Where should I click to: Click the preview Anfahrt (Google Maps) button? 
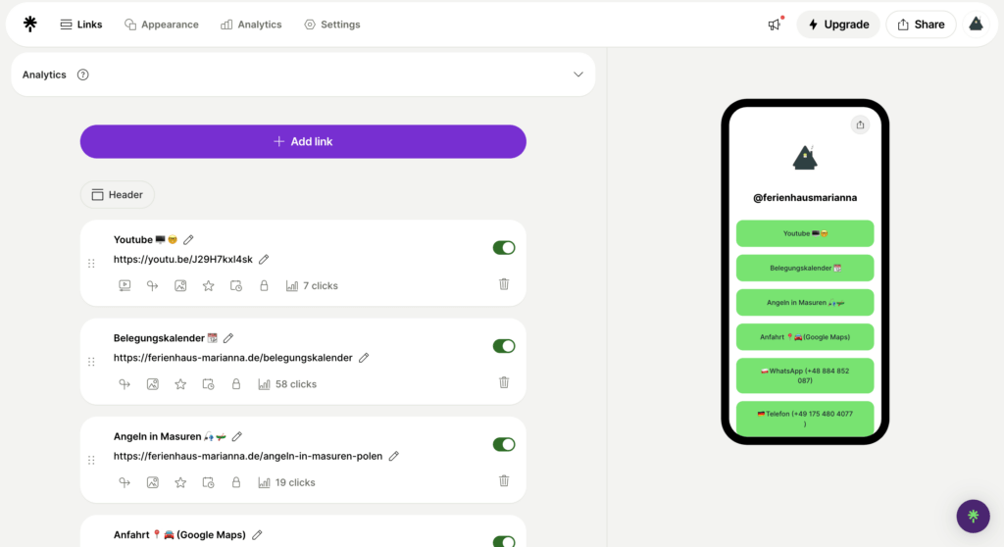[805, 337]
